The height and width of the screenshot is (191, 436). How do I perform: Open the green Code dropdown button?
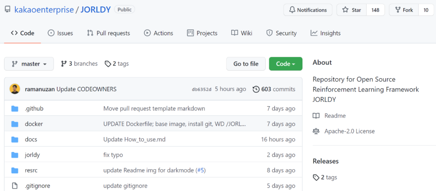(x=285, y=64)
